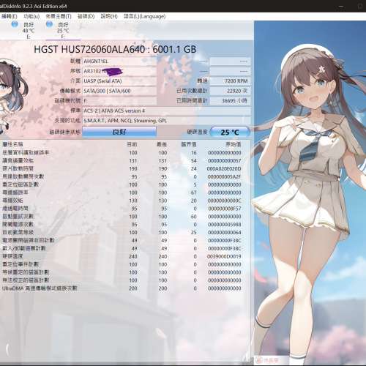The height and width of the screenshot is (366, 366).
Task: Minimize the CrystalDiskInfo window
Action: (341, 6)
